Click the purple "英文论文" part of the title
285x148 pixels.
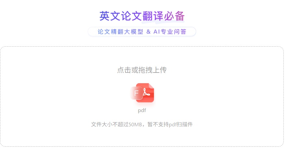coord(121,16)
